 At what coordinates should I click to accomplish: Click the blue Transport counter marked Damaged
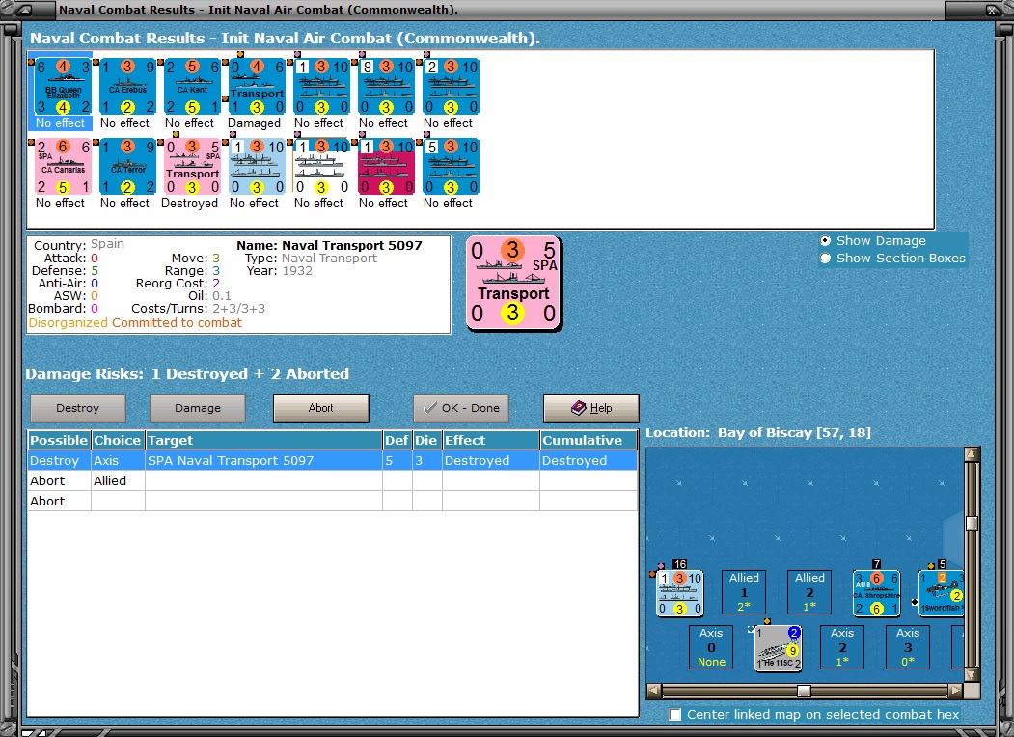(257, 87)
